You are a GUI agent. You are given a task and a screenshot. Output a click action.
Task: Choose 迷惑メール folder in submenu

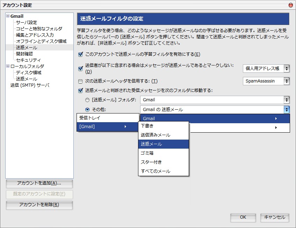pyautogui.click(x=164, y=144)
